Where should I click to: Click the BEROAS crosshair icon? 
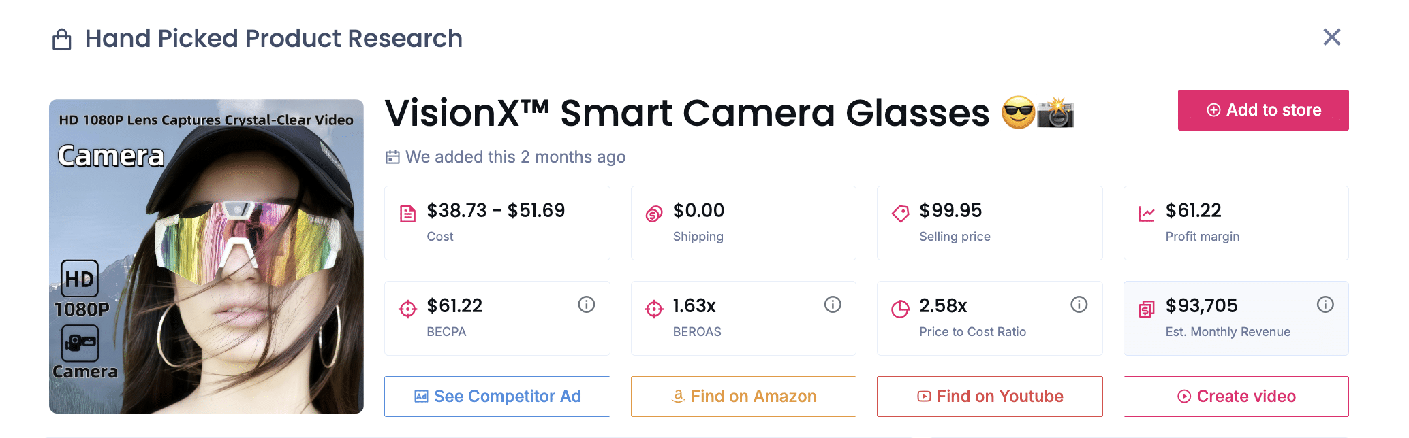(x=654, y=307)
